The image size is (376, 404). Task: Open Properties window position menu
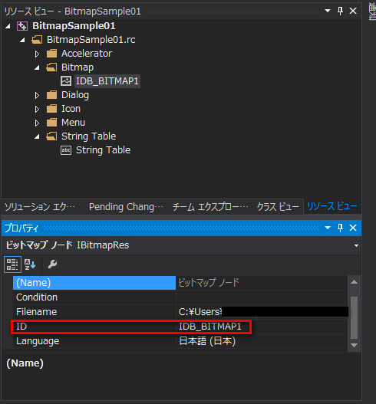pos(328,228)
